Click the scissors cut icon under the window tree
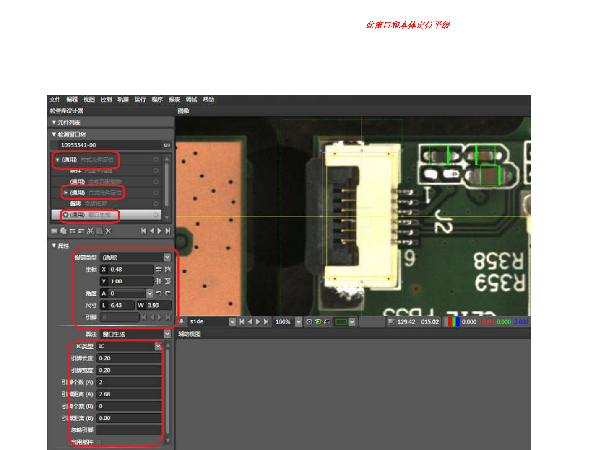The image size is (601, 450). 90,231
